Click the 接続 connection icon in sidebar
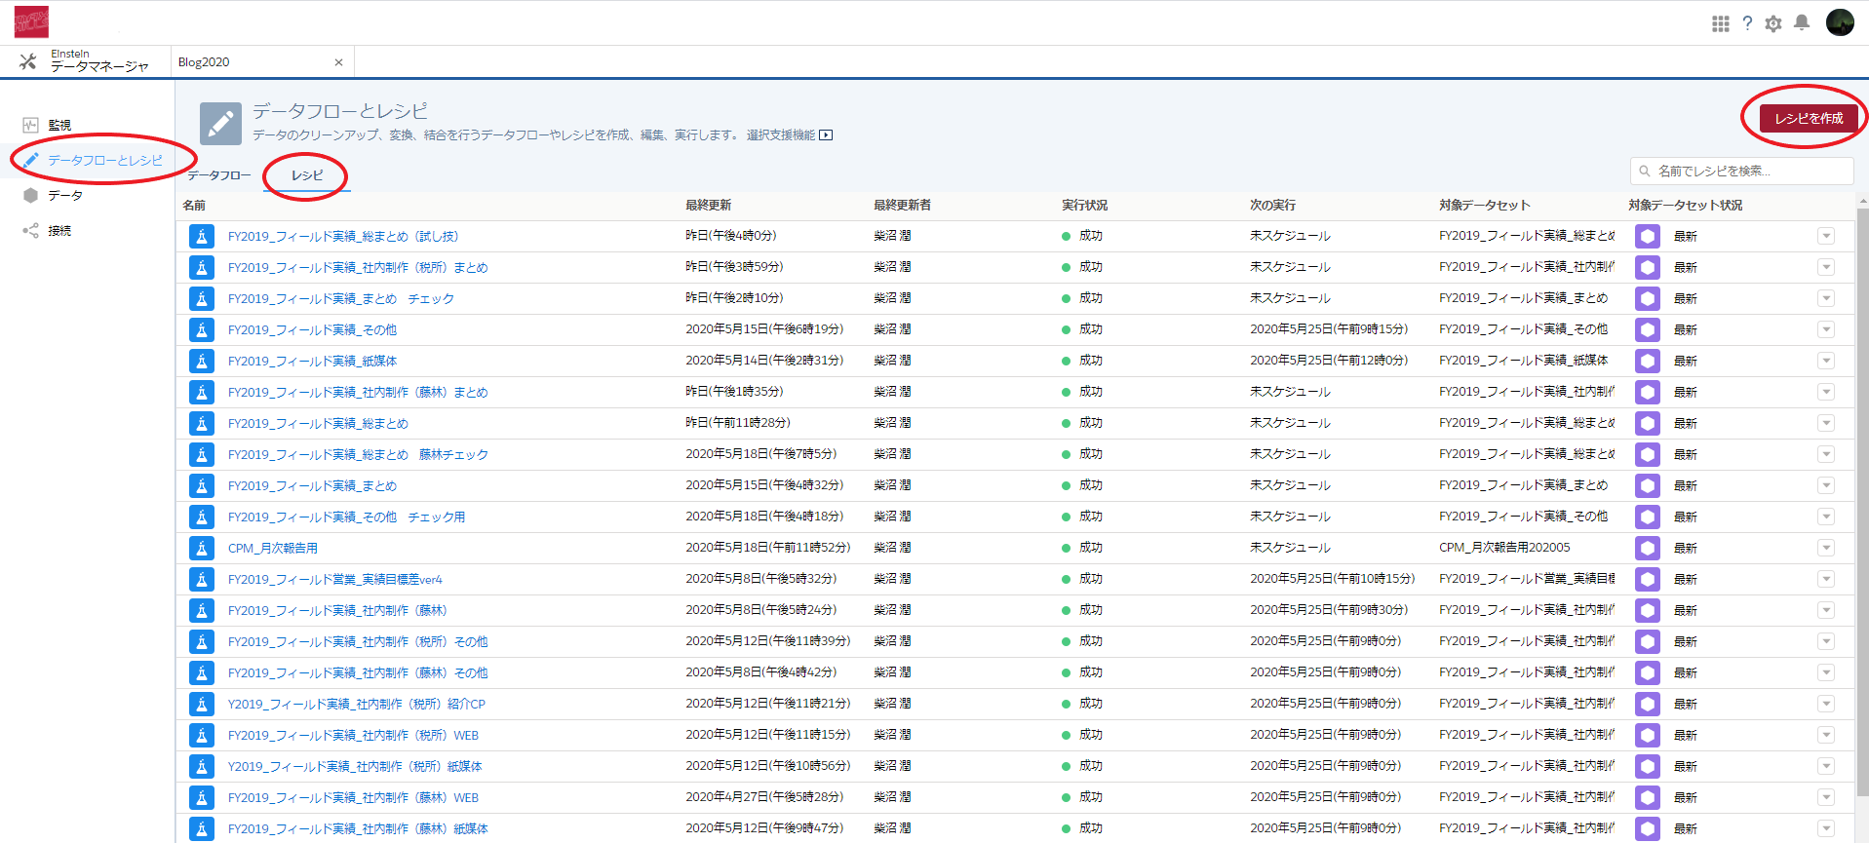Screen dimensions: 1869x843 (x=30, y=231)
